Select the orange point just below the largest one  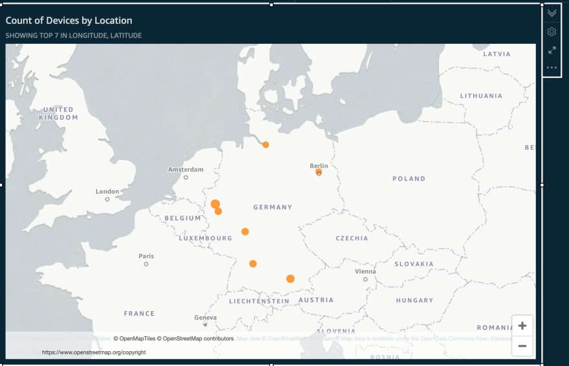218,211
